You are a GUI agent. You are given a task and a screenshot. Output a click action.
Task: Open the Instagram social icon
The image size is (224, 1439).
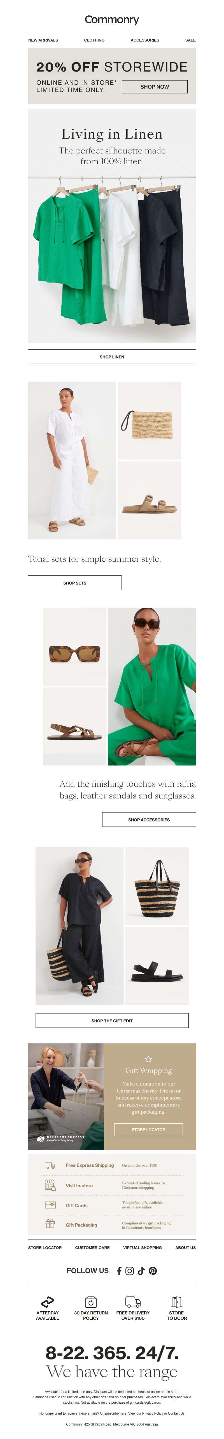coord(130,1270)
